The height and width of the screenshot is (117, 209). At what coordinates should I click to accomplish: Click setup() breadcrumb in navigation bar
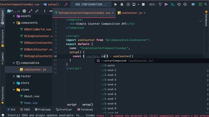(x=53, y=4)
